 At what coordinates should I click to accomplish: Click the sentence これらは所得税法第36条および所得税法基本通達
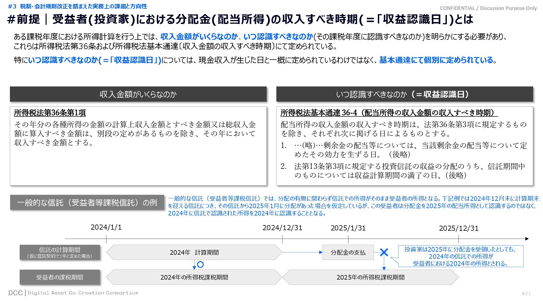pyautogui.click(x=175, y=46)
